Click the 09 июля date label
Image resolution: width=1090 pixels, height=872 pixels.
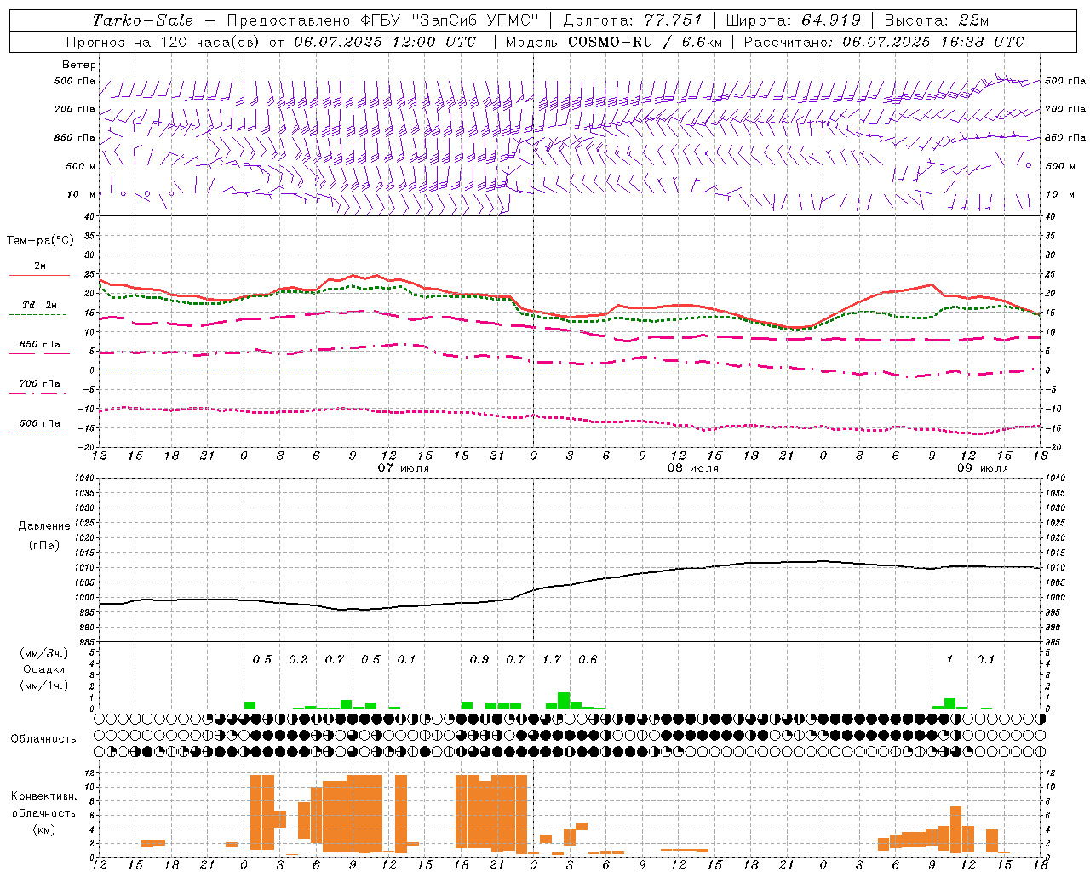tap(982, 468)
